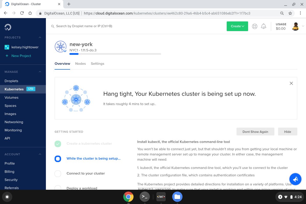The image size is (306, 204).
Task: Open the Create dropdown button
Action: point(237,26)
